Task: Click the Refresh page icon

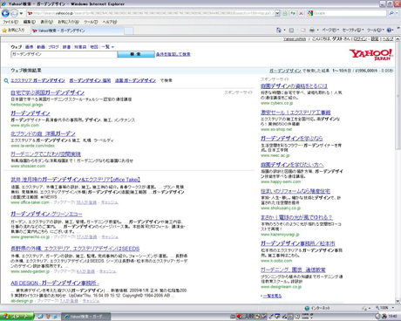Action: pyautogui.click(x=293, y=13)
